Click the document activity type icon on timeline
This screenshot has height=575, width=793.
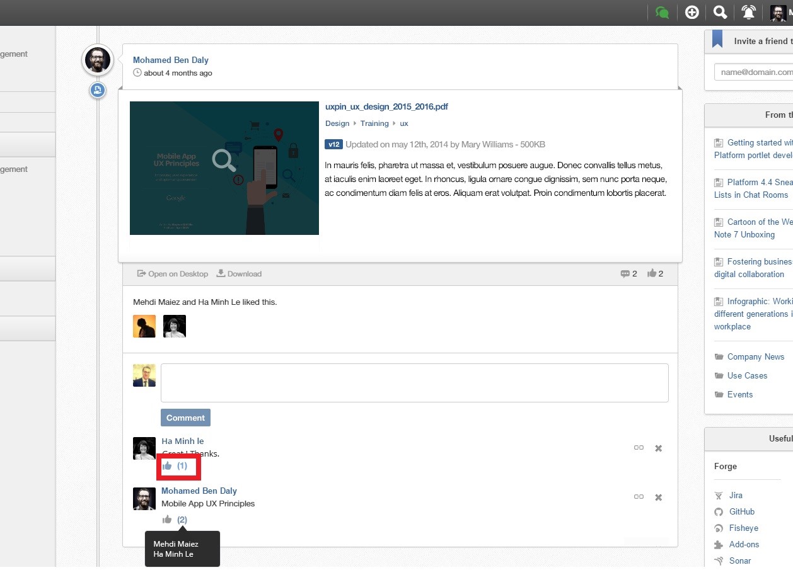pos(97,90)
